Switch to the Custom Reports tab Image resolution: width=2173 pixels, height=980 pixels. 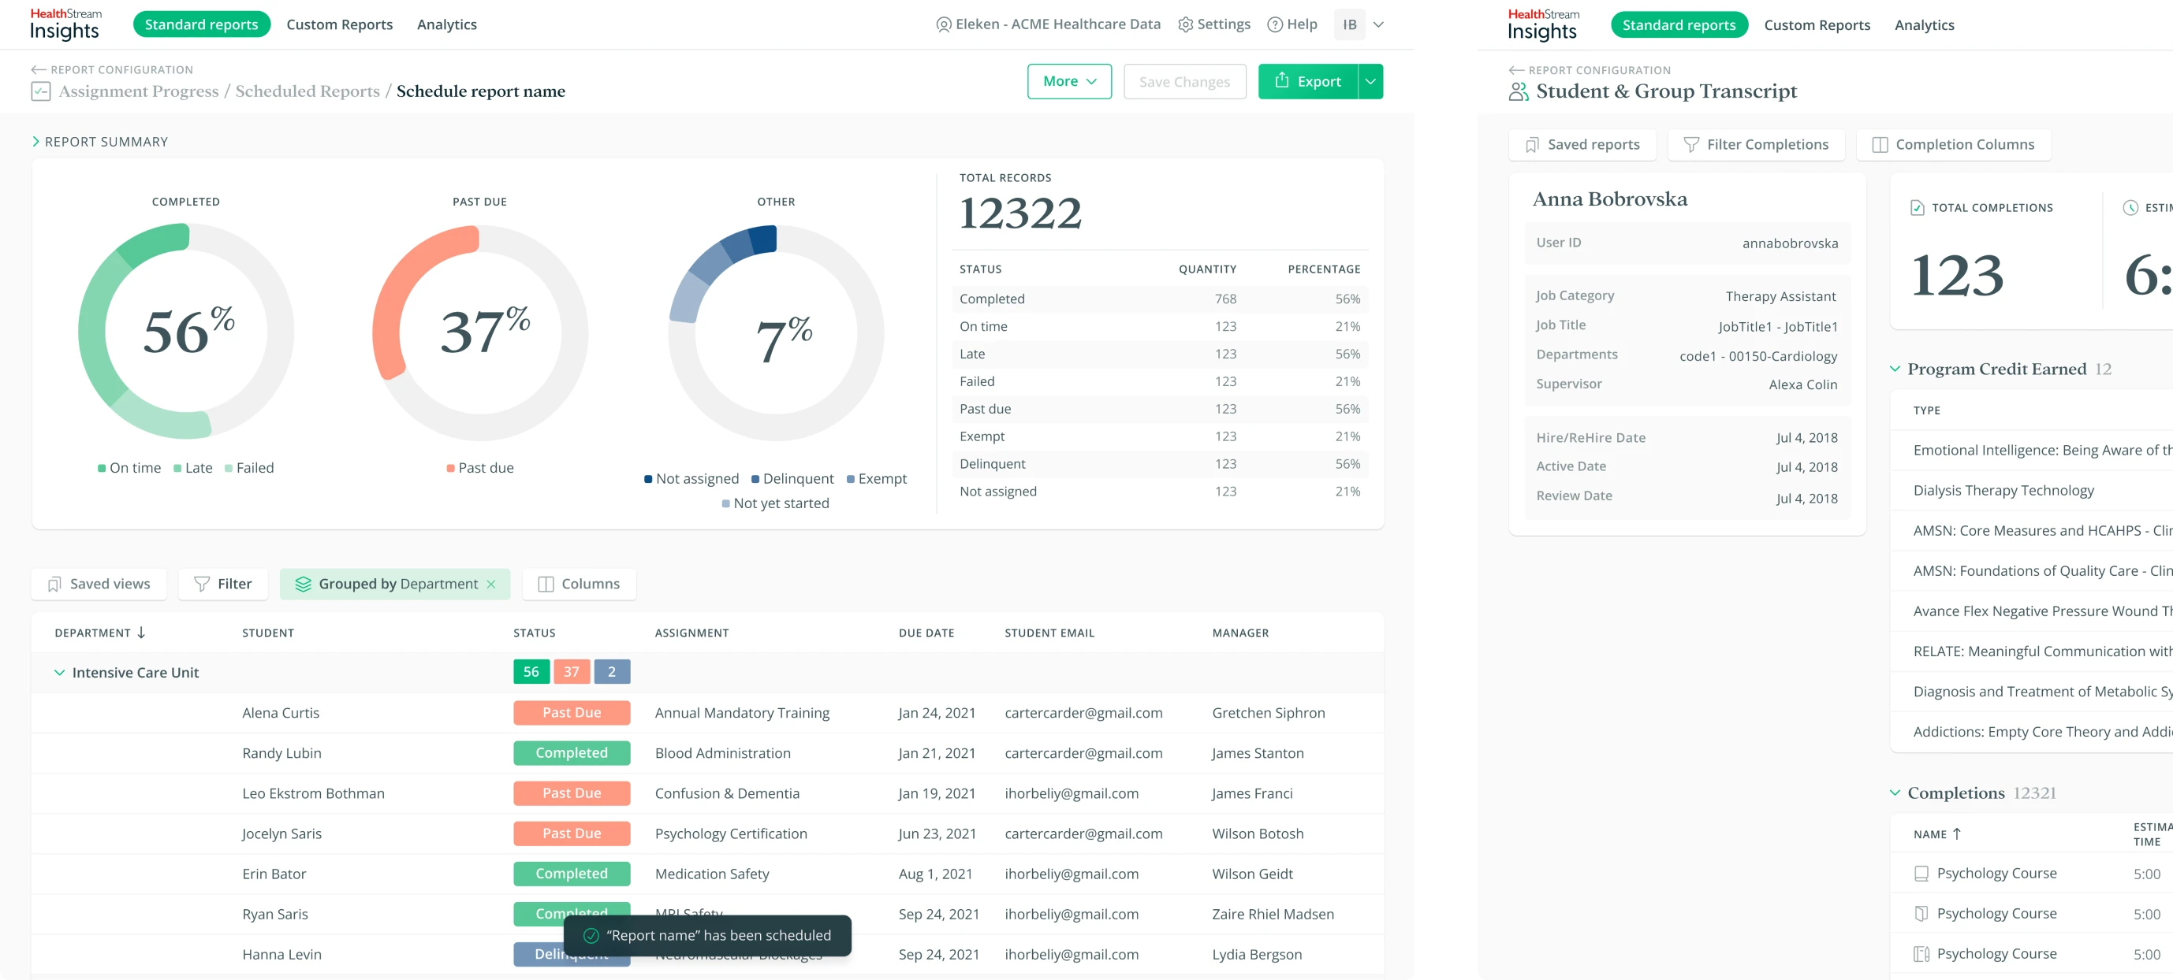(339, 24)
